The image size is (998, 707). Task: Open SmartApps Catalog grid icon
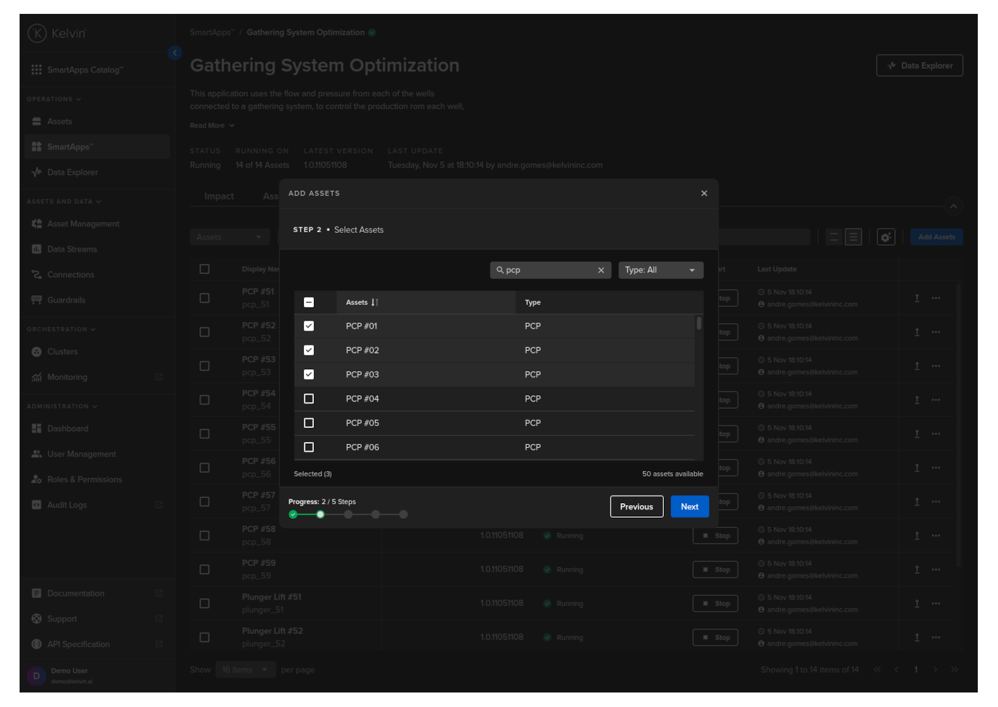(37, 70)
